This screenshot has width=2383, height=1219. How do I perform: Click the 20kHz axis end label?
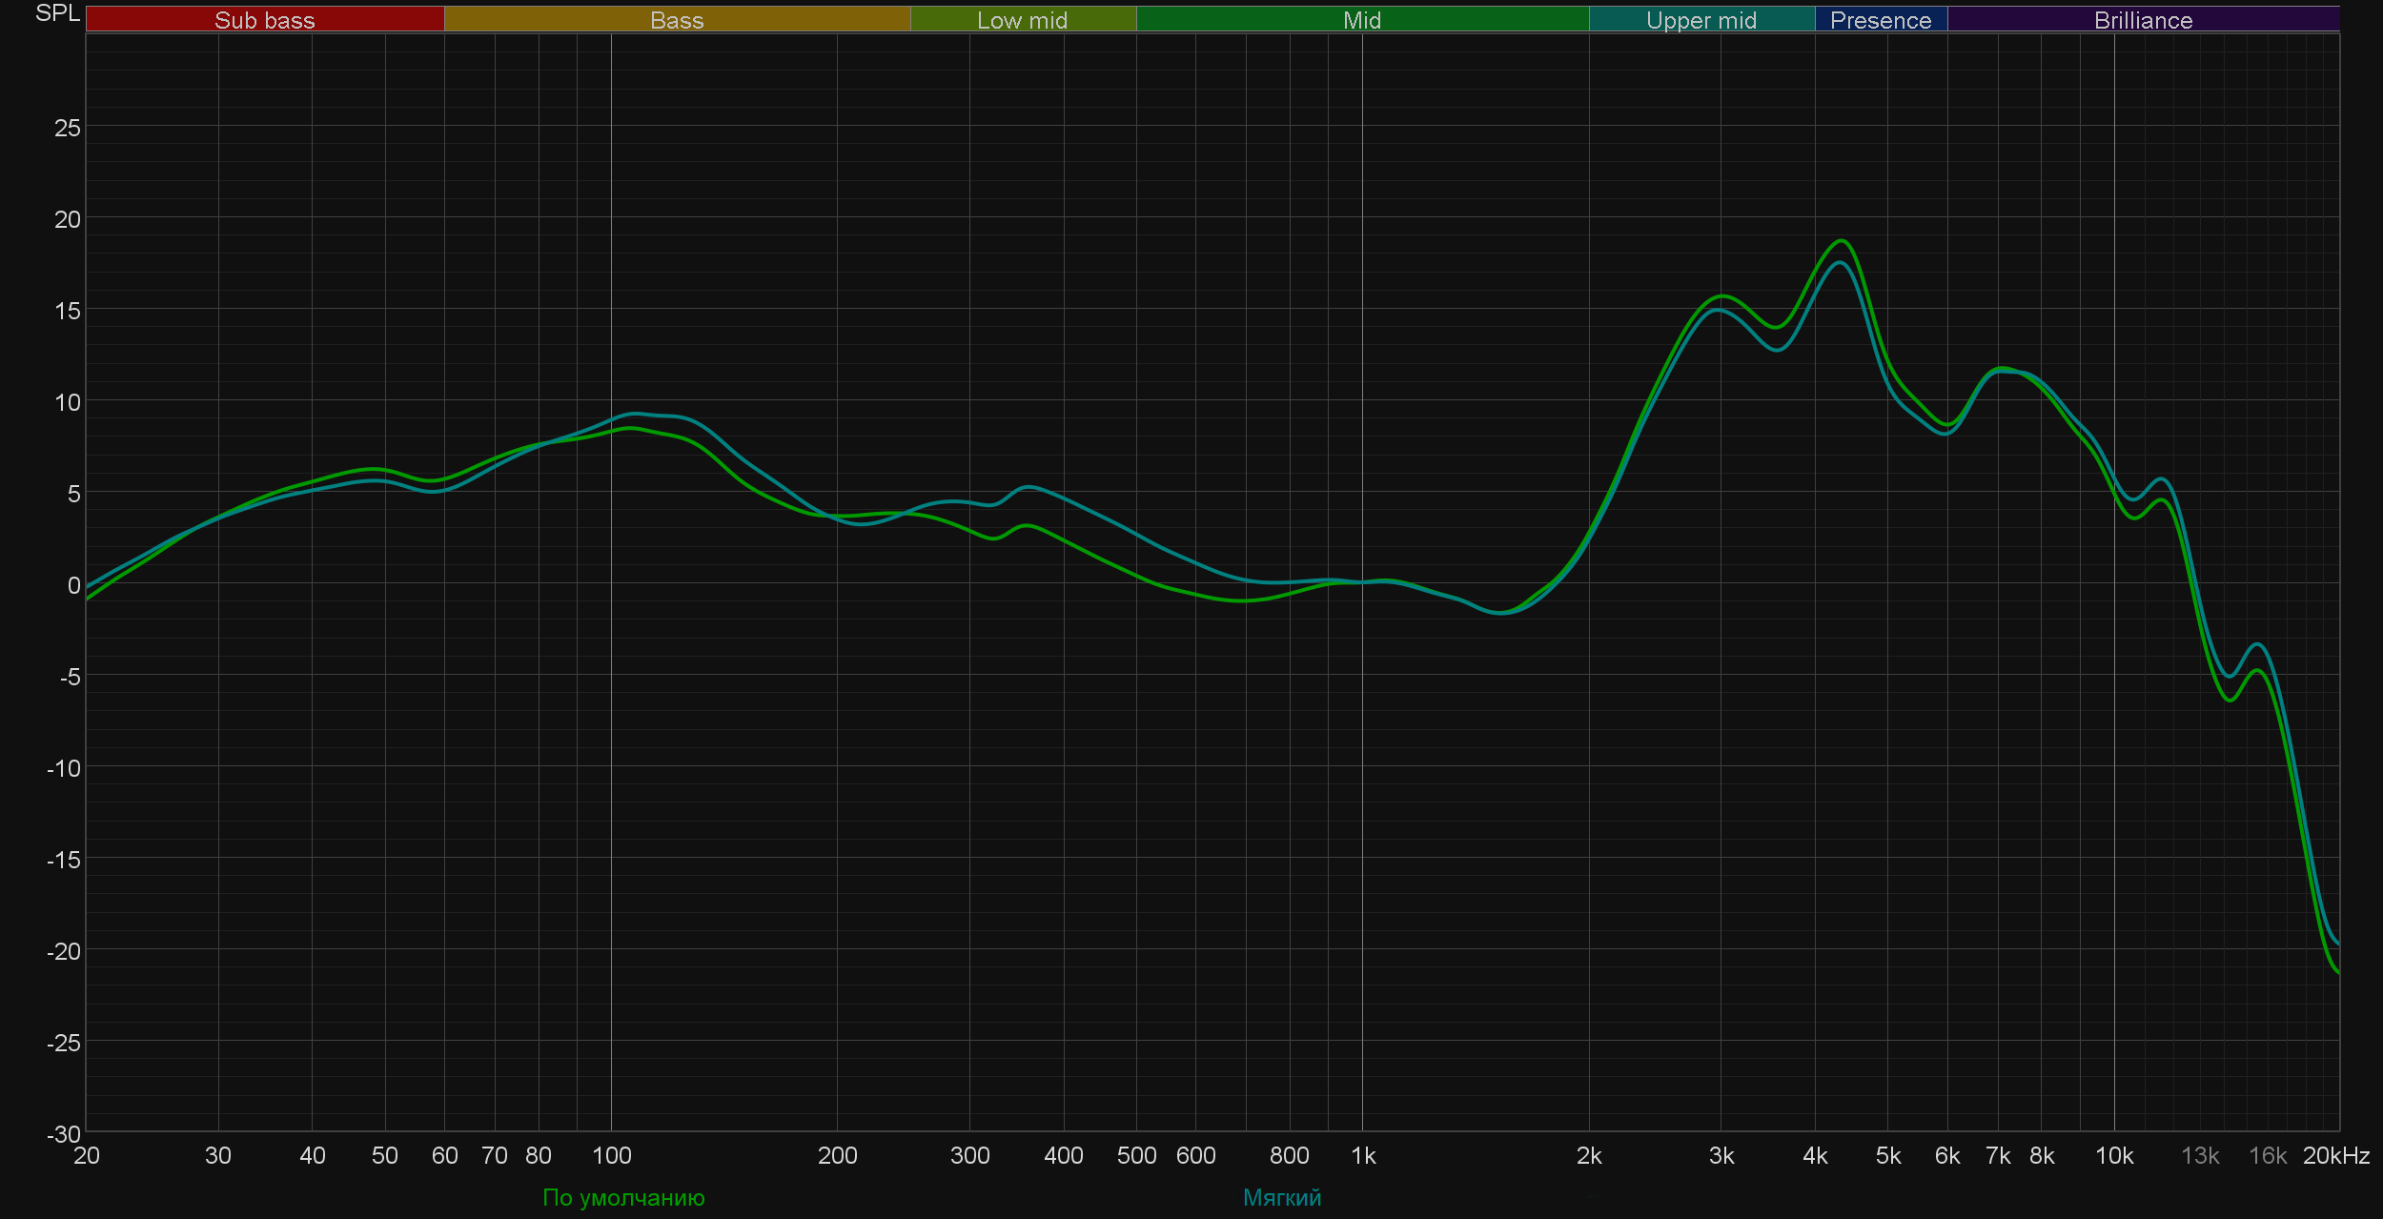(x=2335, y=1156)
